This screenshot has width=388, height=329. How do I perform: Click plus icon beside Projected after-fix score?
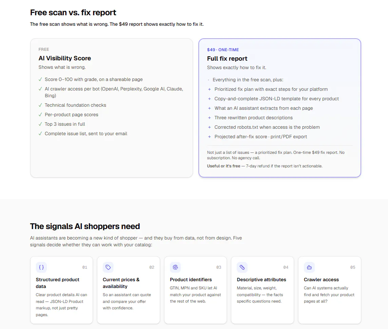coord(209,137)
